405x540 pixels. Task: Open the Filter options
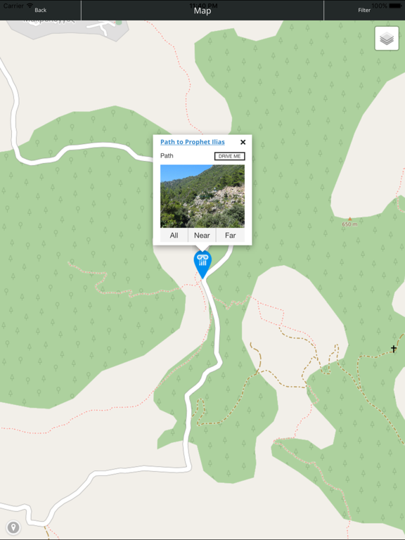point(364,11)
